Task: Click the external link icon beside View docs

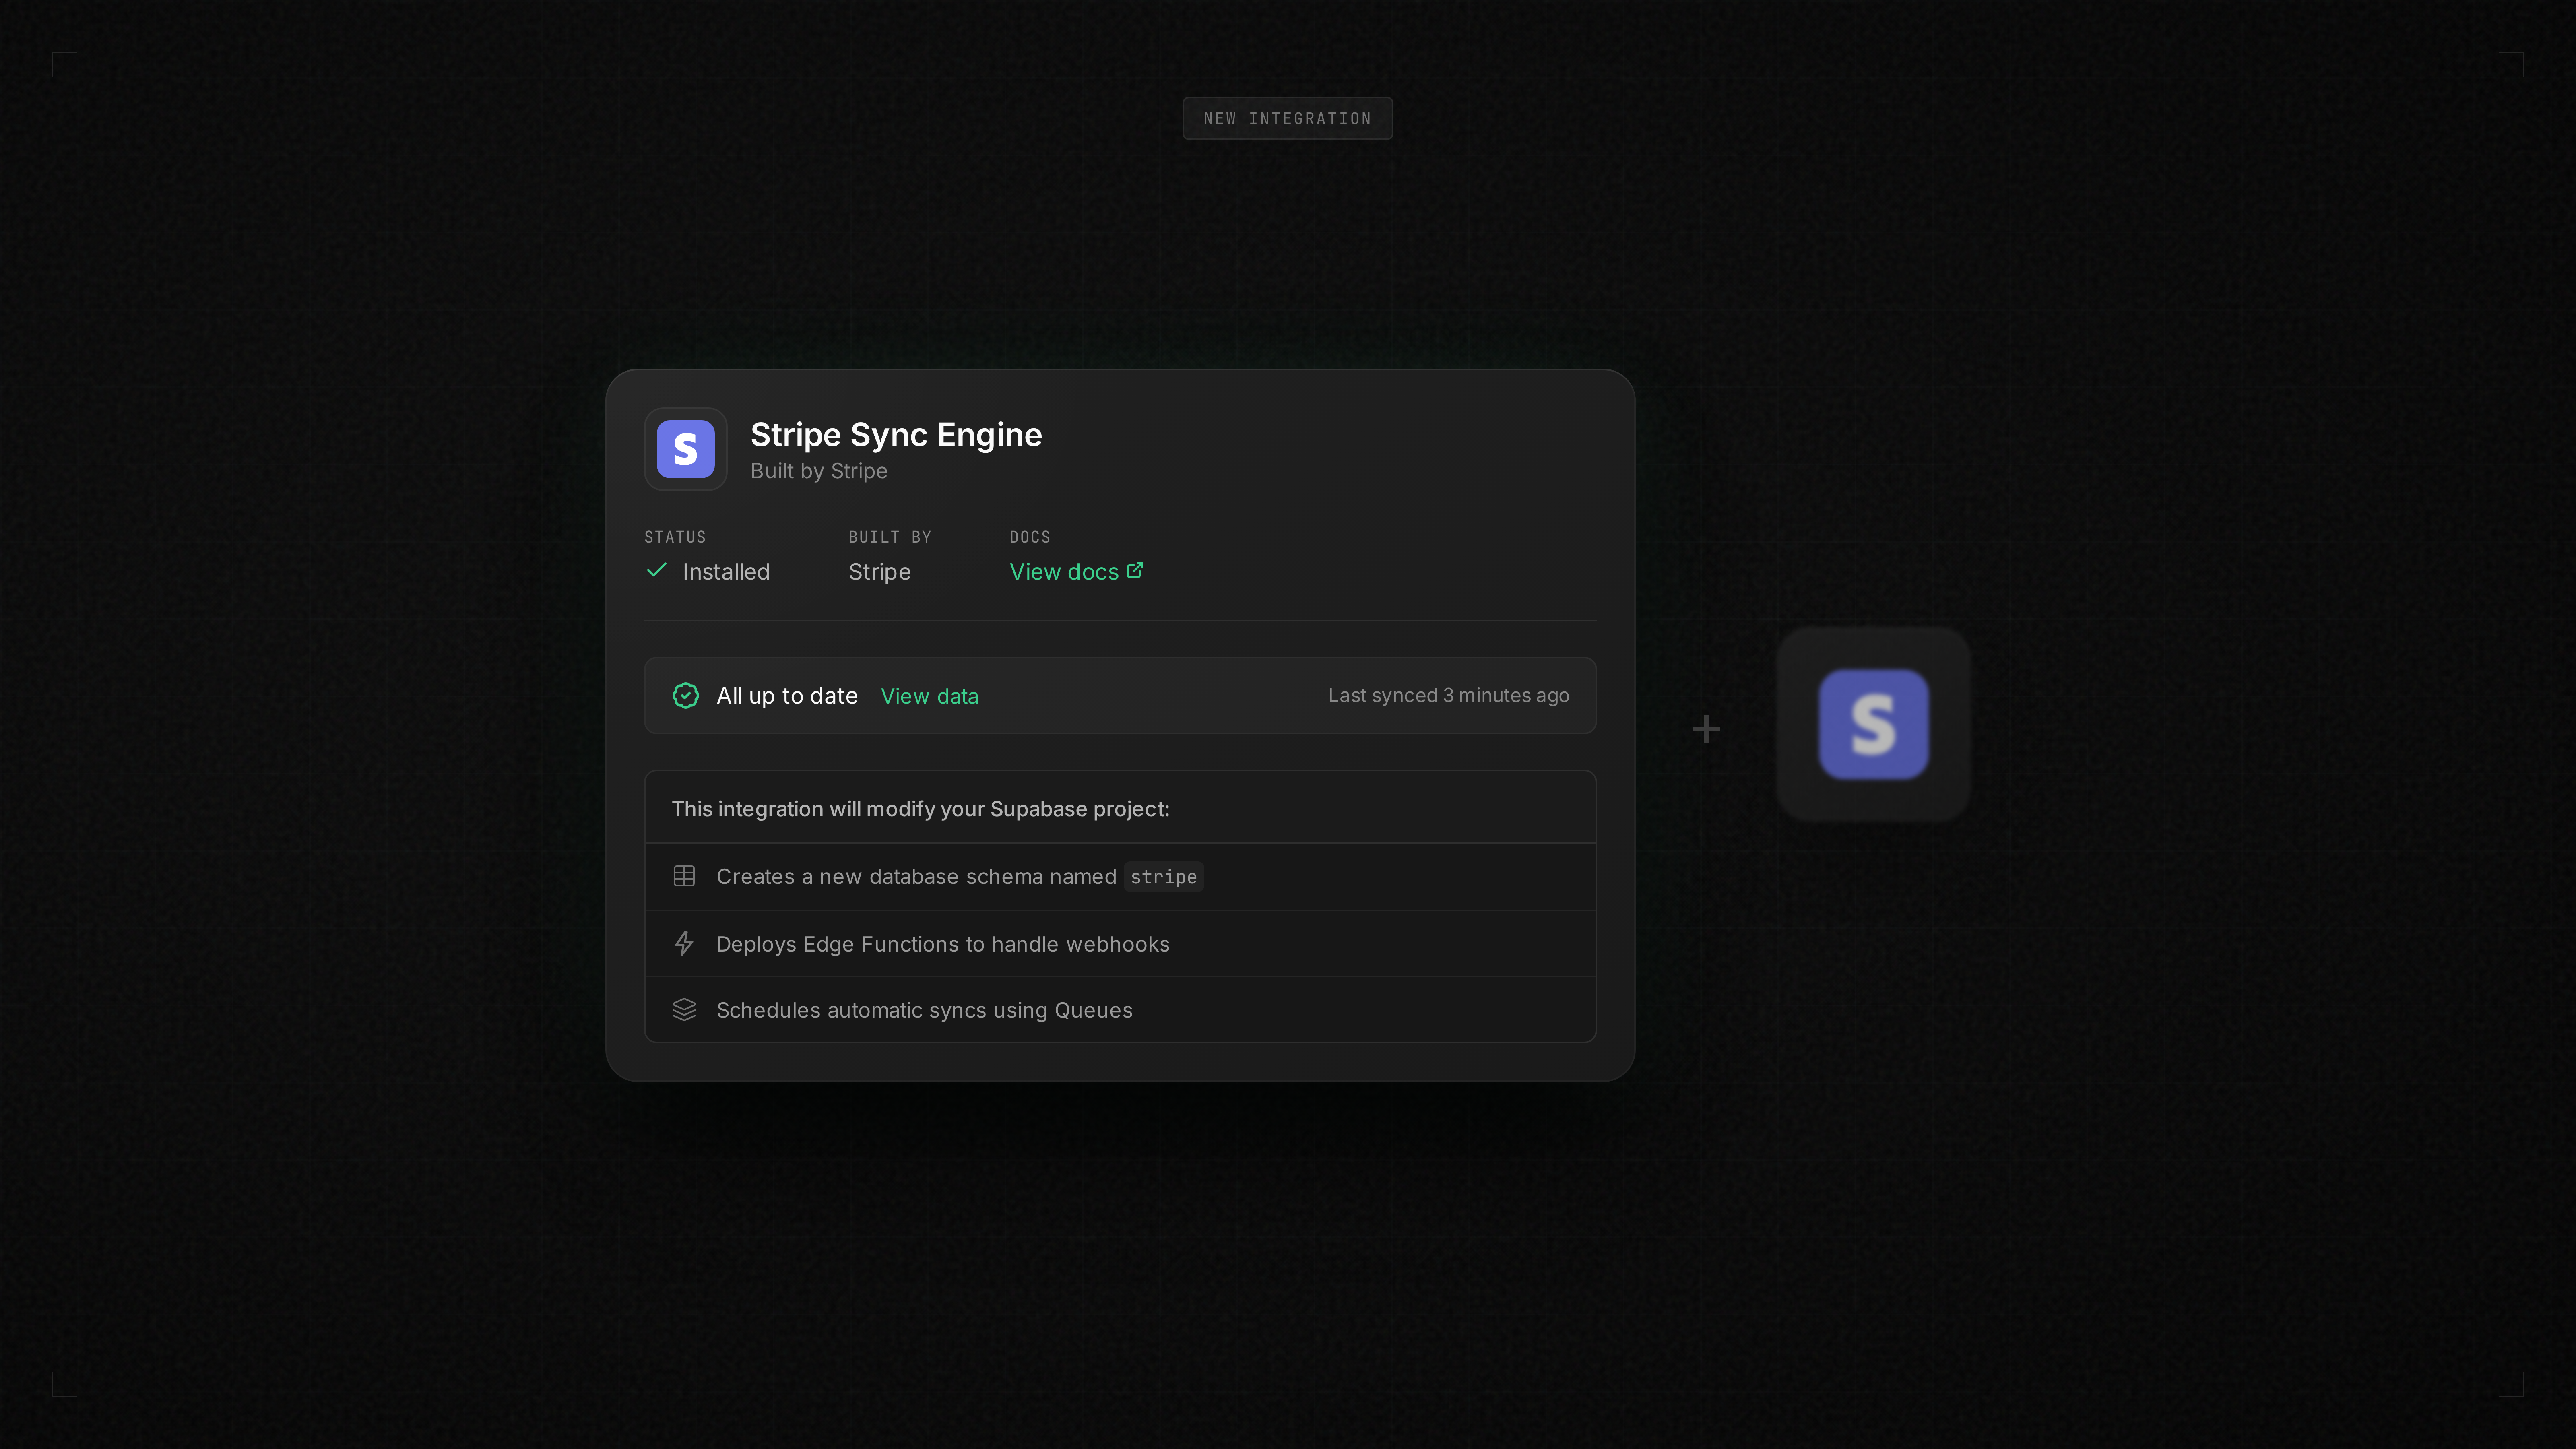Action: pos(1135,570)
